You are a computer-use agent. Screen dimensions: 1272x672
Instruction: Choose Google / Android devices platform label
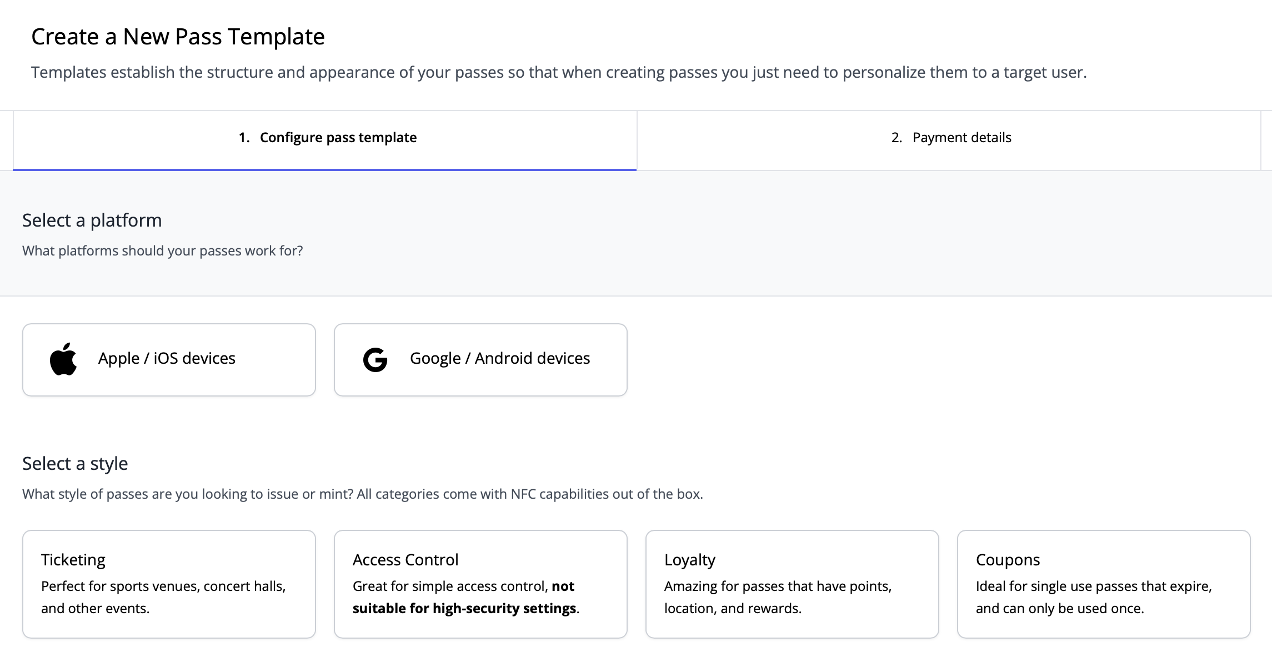point(499,358)
